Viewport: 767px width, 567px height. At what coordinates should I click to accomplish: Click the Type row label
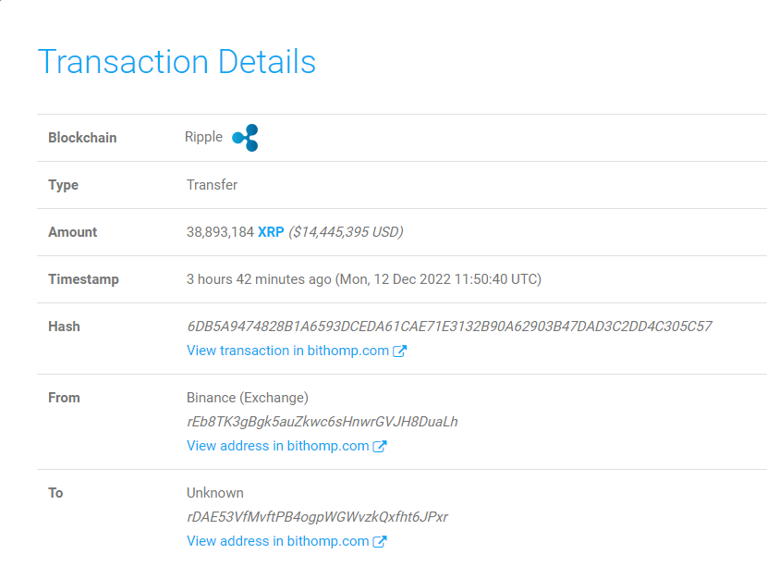[63, 185]
